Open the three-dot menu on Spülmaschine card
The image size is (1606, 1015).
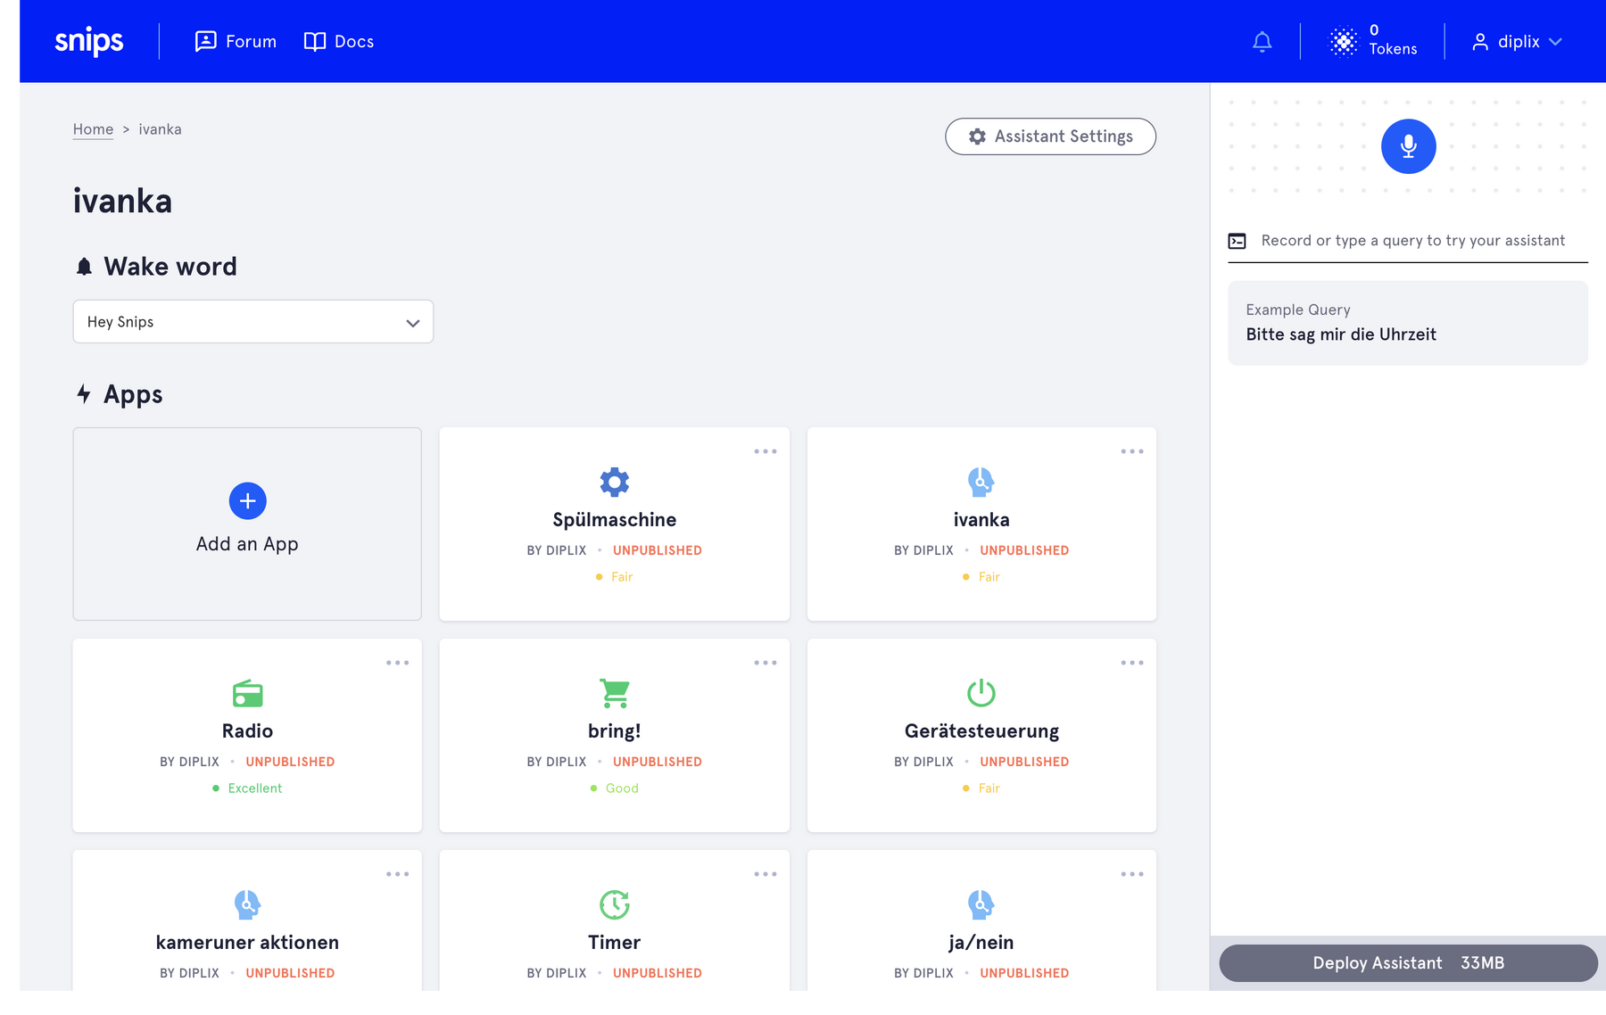[765, 451]
